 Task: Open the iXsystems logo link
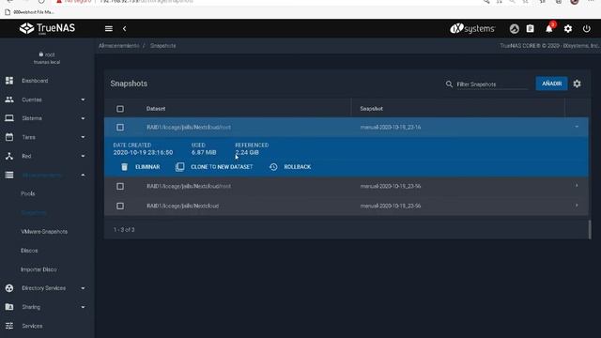click(472, 29)
